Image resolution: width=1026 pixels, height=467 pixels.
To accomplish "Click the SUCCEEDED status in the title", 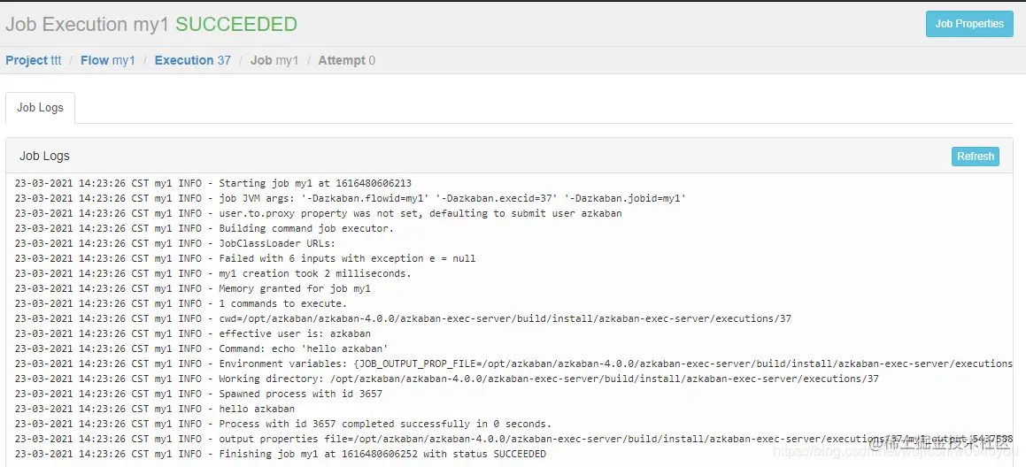I will coord(236,24).
